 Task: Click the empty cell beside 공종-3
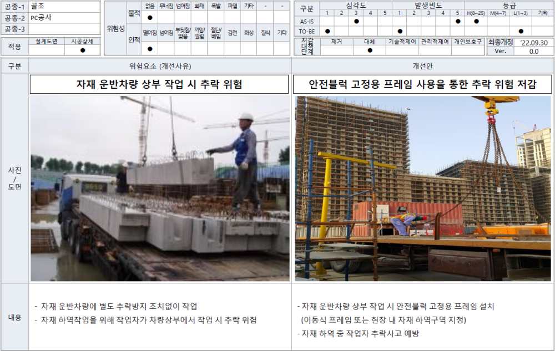pyautogui.click(x=65, y=29)
